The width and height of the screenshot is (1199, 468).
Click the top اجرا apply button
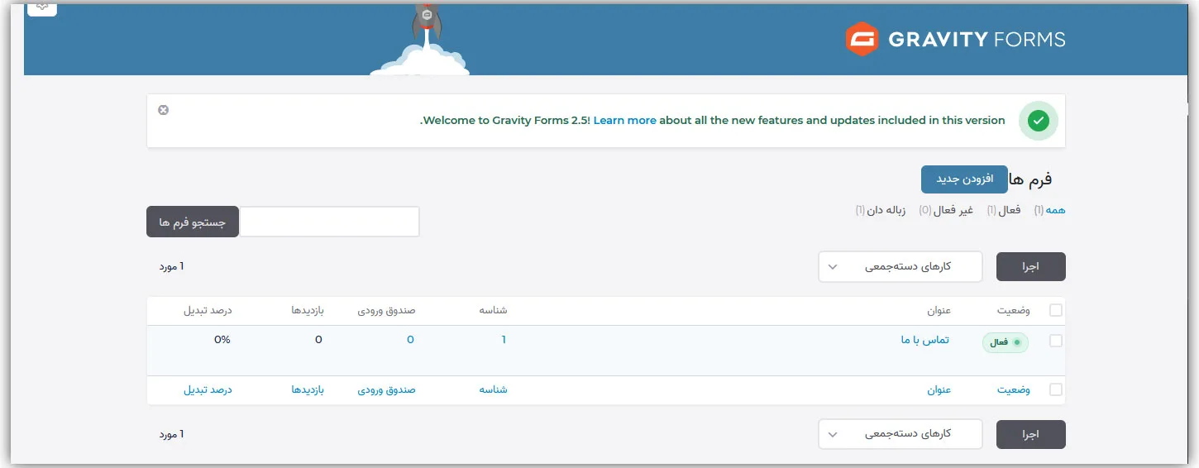click(1031, 267)
